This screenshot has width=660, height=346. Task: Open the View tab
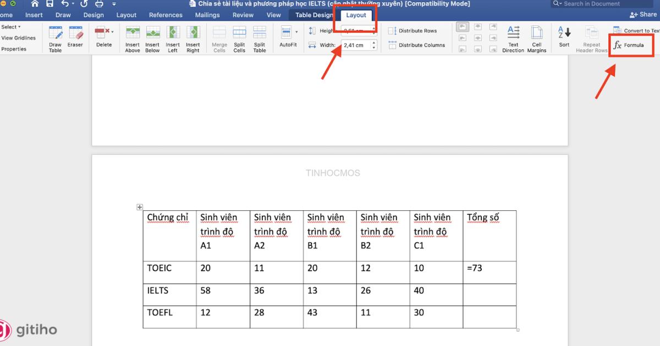click(274, 15)
